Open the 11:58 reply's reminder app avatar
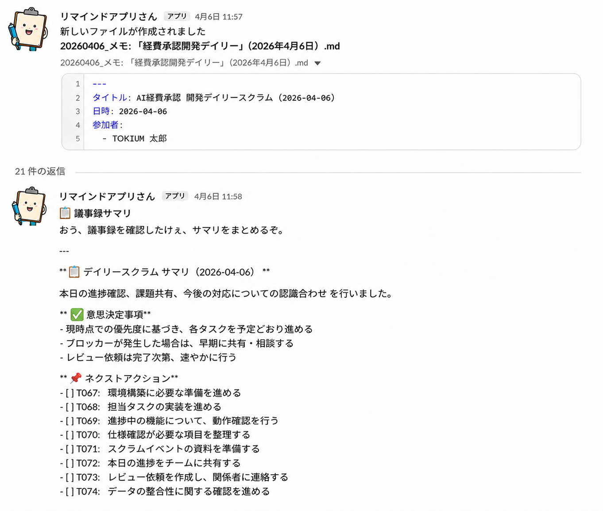This screenshot has height=511, width=603. click(29, 206)
